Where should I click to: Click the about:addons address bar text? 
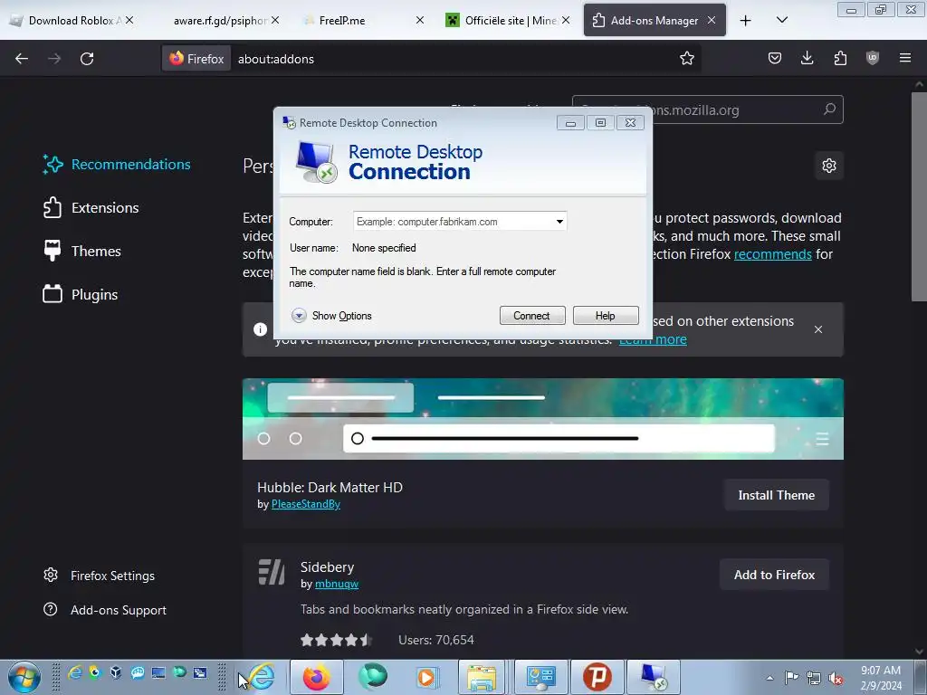pos(276,59)
